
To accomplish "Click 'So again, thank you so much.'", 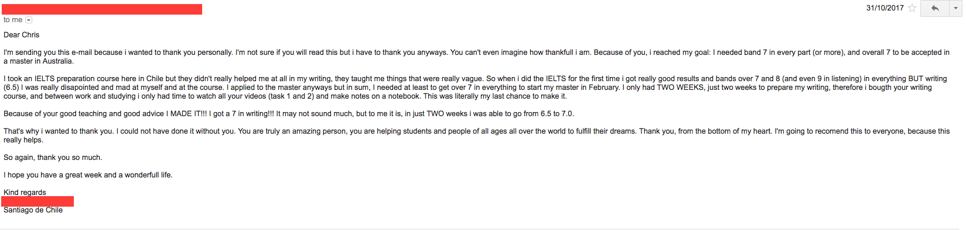I will (53, 158).
